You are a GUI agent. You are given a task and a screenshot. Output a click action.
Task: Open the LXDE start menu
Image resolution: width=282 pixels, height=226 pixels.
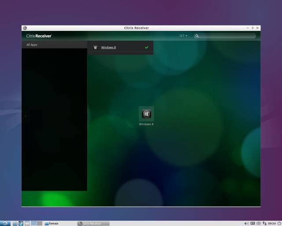5,223
